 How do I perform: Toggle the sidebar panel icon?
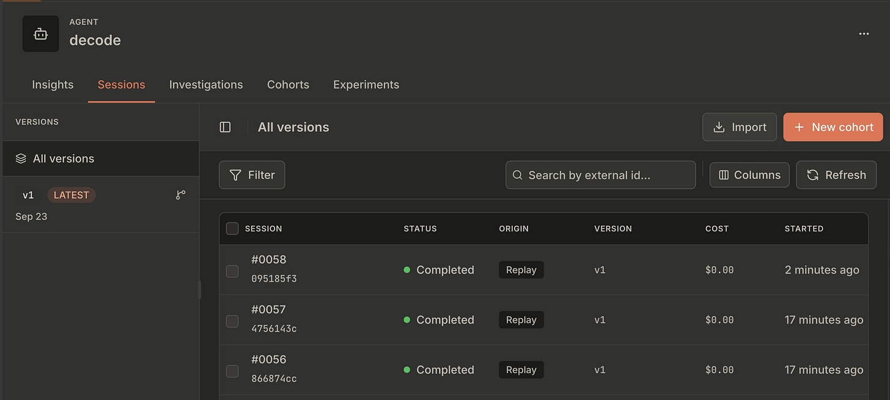(x=225, y=127)
